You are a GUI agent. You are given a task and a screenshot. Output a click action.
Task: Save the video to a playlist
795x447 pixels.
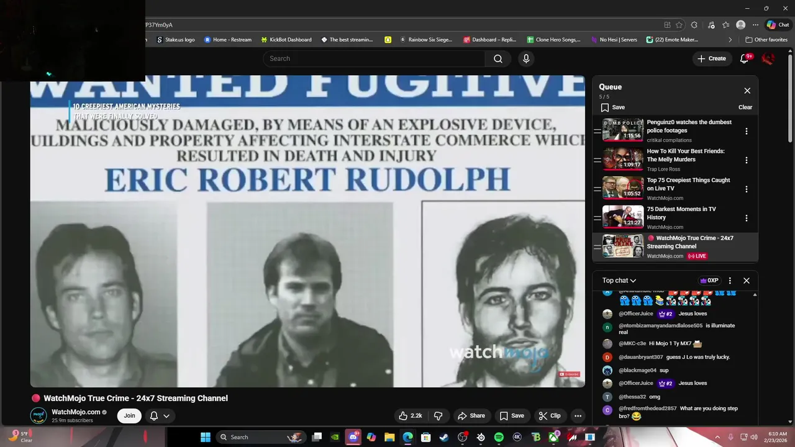tap(512, 416)
